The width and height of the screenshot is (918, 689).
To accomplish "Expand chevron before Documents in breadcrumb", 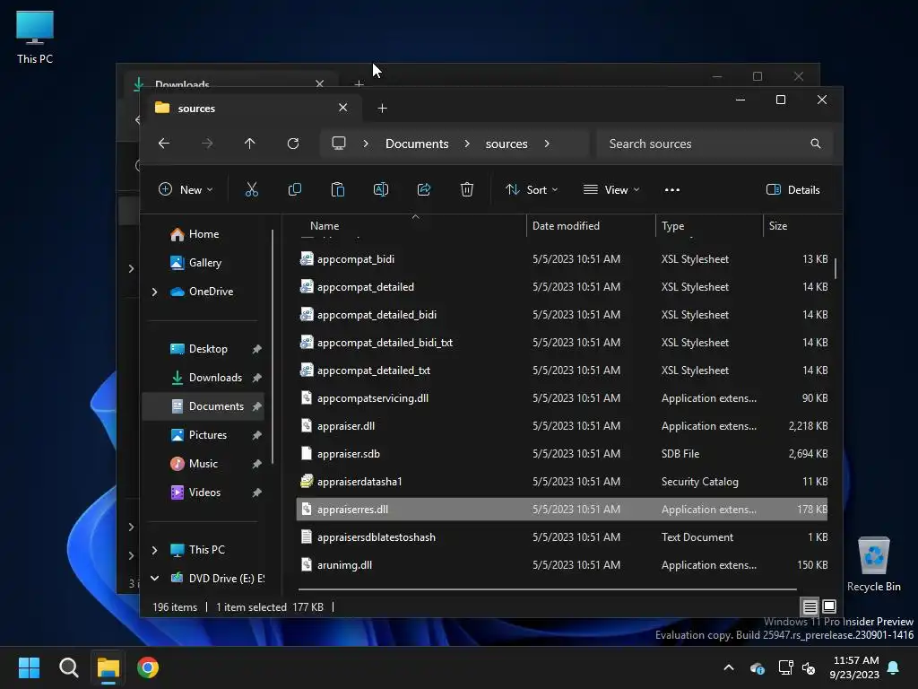I will click(x=366, y=144).
